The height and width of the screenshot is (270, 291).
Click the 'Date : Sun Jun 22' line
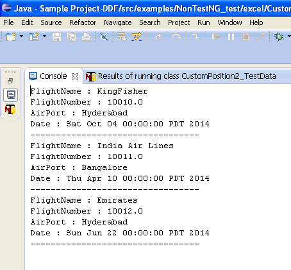coord(120,233)
